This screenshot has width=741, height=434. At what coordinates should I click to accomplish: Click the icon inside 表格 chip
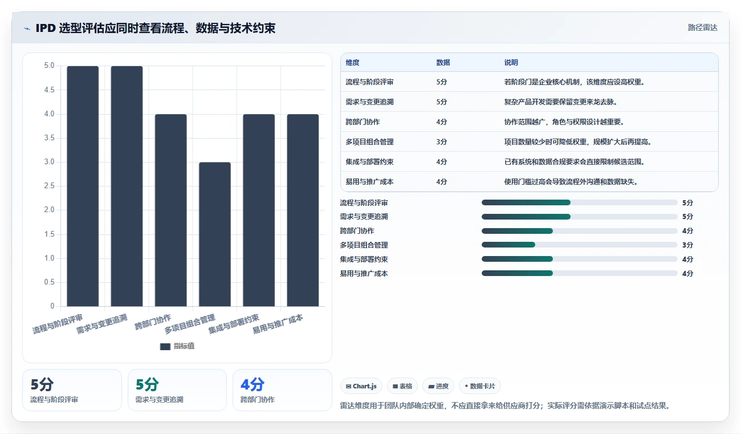click(395, 386)
